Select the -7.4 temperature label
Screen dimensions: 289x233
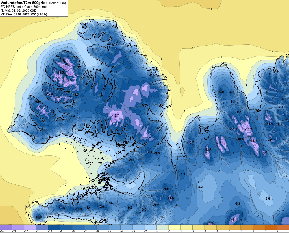coord(281,107)
